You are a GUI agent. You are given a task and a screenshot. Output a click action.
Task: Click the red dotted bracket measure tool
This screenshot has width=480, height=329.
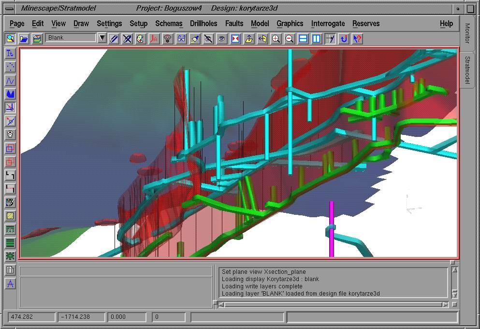pyautogui.click(x=10, y=189)
